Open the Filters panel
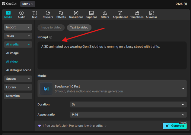This screenshot has height=135, width=191. tap(105, 14)
